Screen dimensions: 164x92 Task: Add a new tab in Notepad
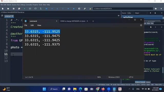(93, 21)
